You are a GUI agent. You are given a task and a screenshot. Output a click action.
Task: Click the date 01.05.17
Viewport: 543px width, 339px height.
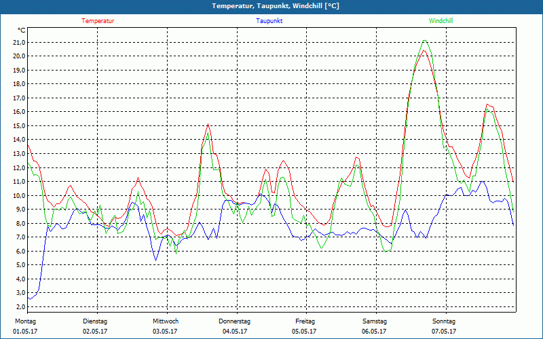[x=25, y=332]
